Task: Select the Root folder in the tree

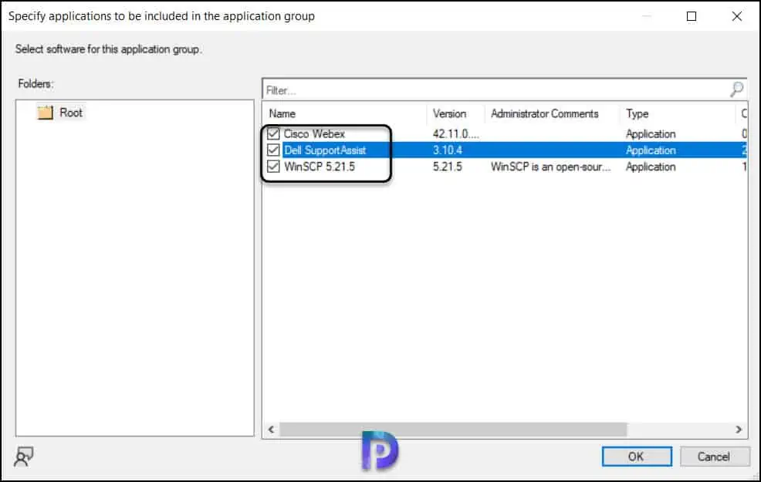Action: (x=71, y=113)
